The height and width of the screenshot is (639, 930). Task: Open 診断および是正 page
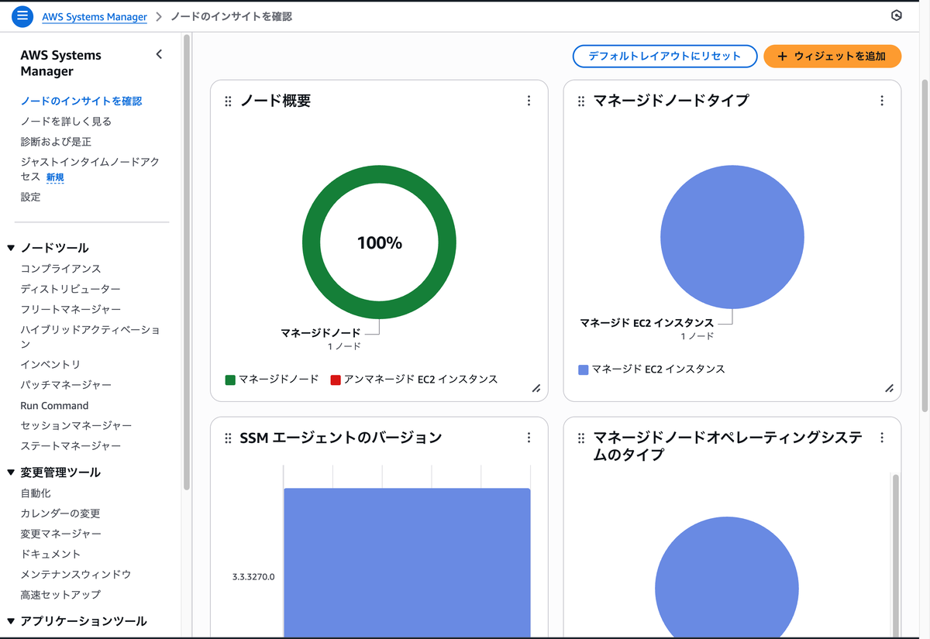[56, 142]
